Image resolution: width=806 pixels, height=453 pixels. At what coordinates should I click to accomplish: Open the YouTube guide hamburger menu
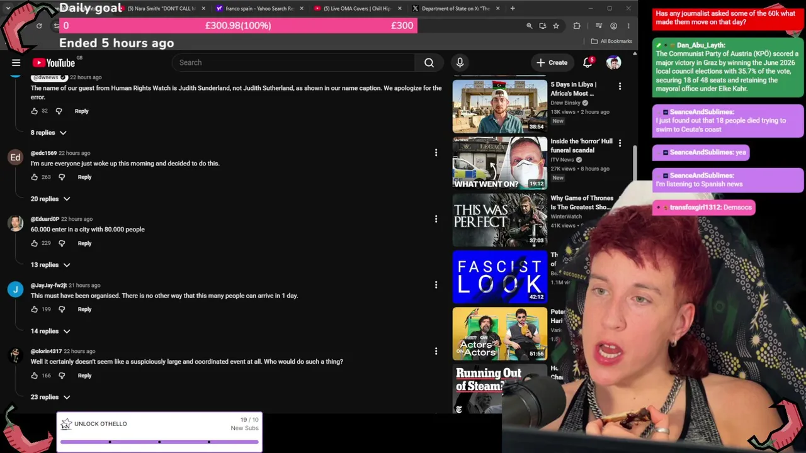coord(16,62)
